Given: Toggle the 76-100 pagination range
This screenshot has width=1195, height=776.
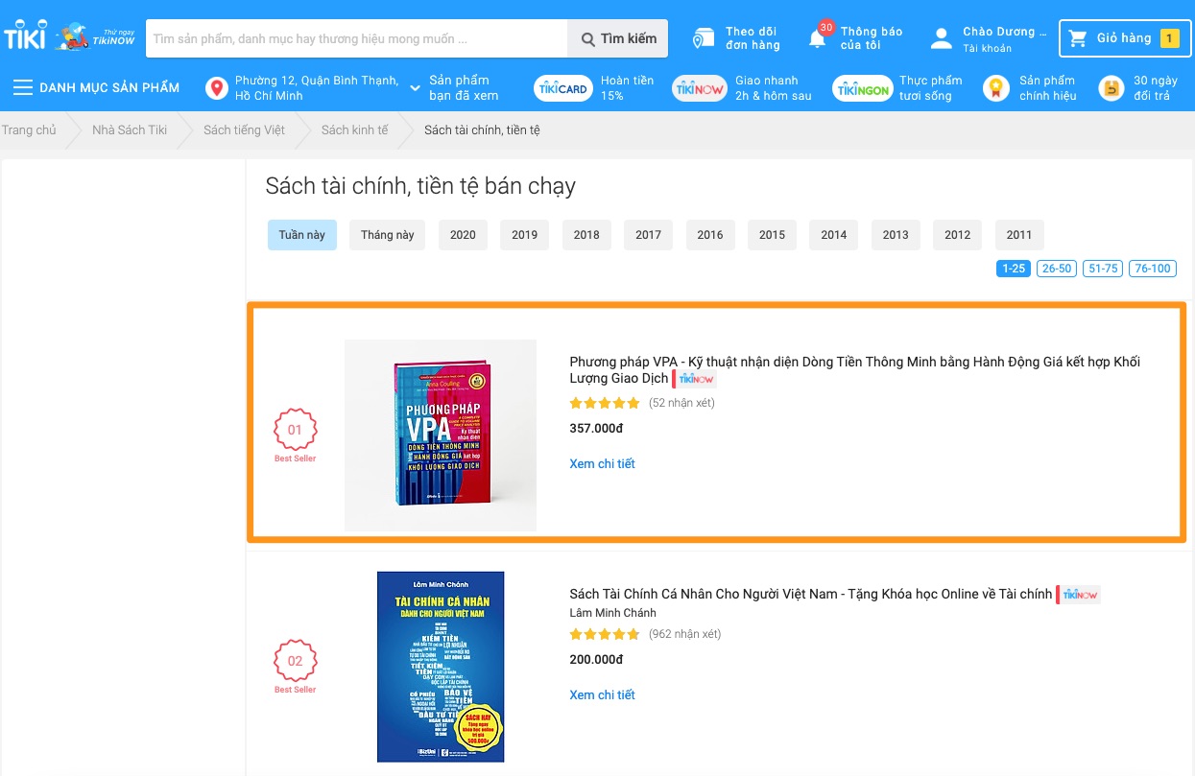Looking at the screenshot, I should pos(1153,269).
